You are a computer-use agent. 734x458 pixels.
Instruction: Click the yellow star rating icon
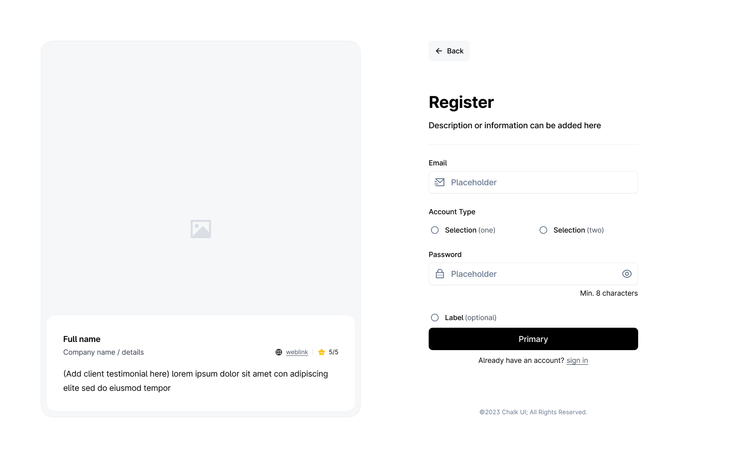pyautogui.click(x=321, y=352)
